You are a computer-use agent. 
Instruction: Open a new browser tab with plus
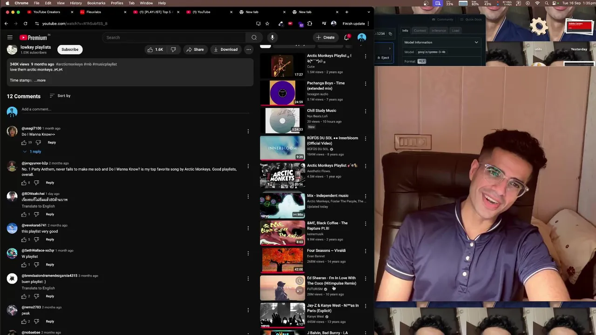(346, 12)
